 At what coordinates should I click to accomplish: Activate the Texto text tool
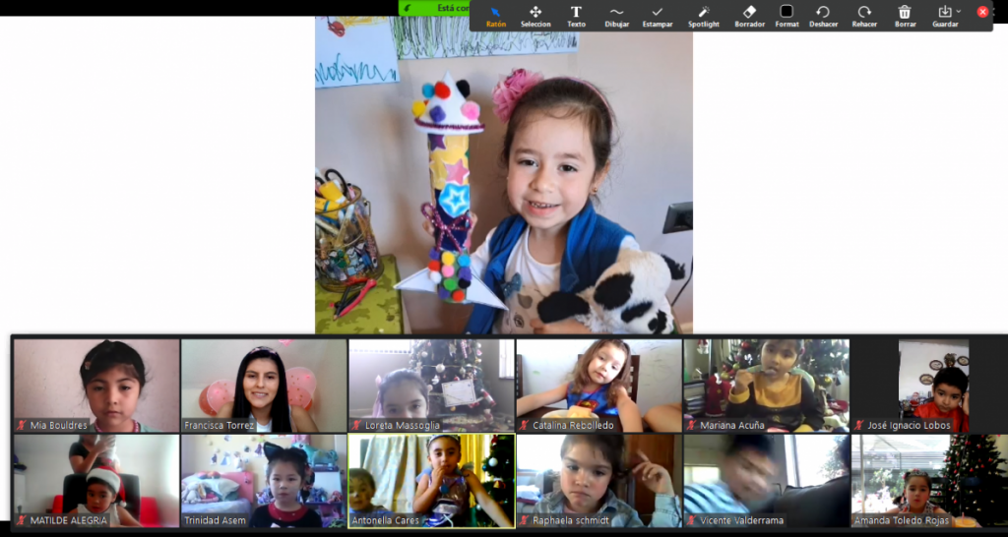576,15
